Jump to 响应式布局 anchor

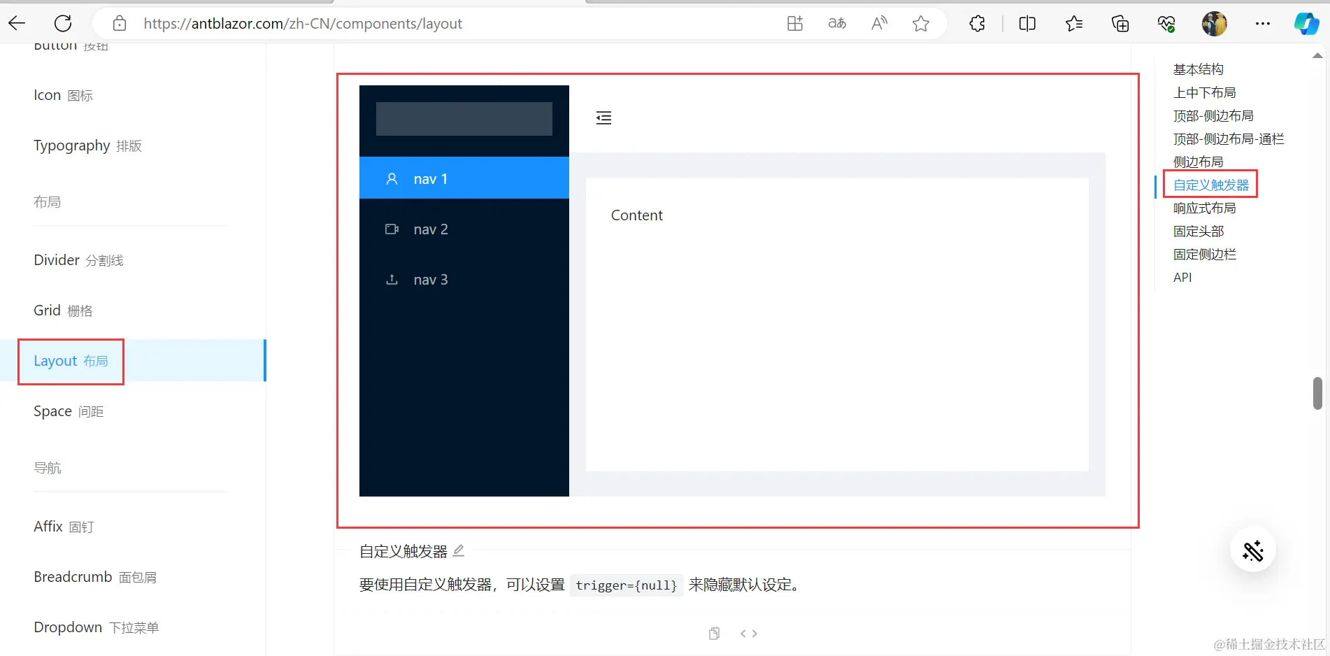click(x=1204, y=208)
